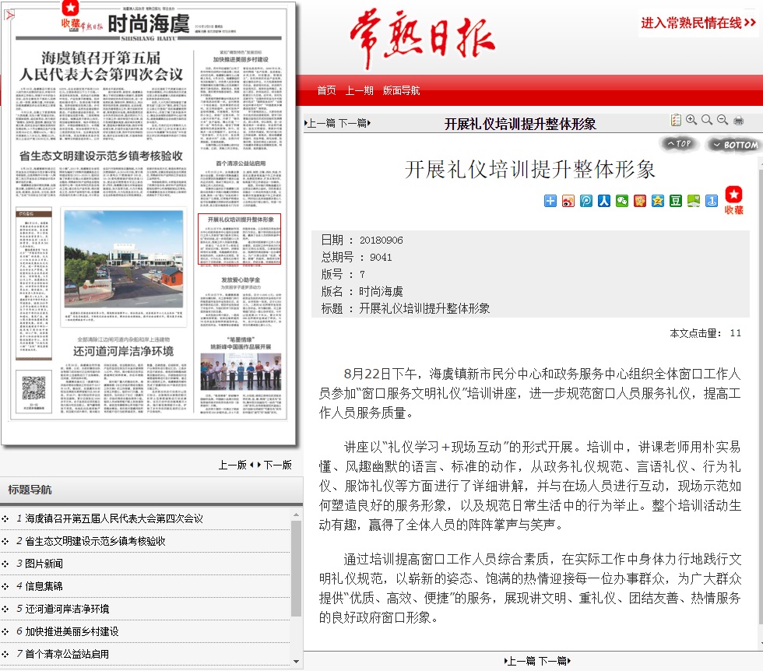
Task: Share the article to Sina Weibo
Action: point(568,201)
